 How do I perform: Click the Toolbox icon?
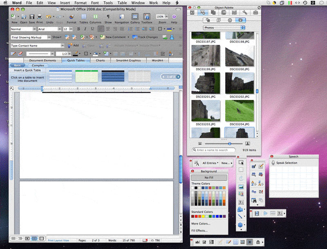tap(147, 17)
